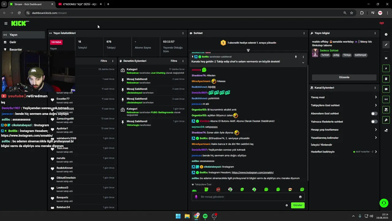The width and height of the screenshot is (392, 221).
Task: Click the pencil edit icon in right sidebar
Action: point(386,45)
